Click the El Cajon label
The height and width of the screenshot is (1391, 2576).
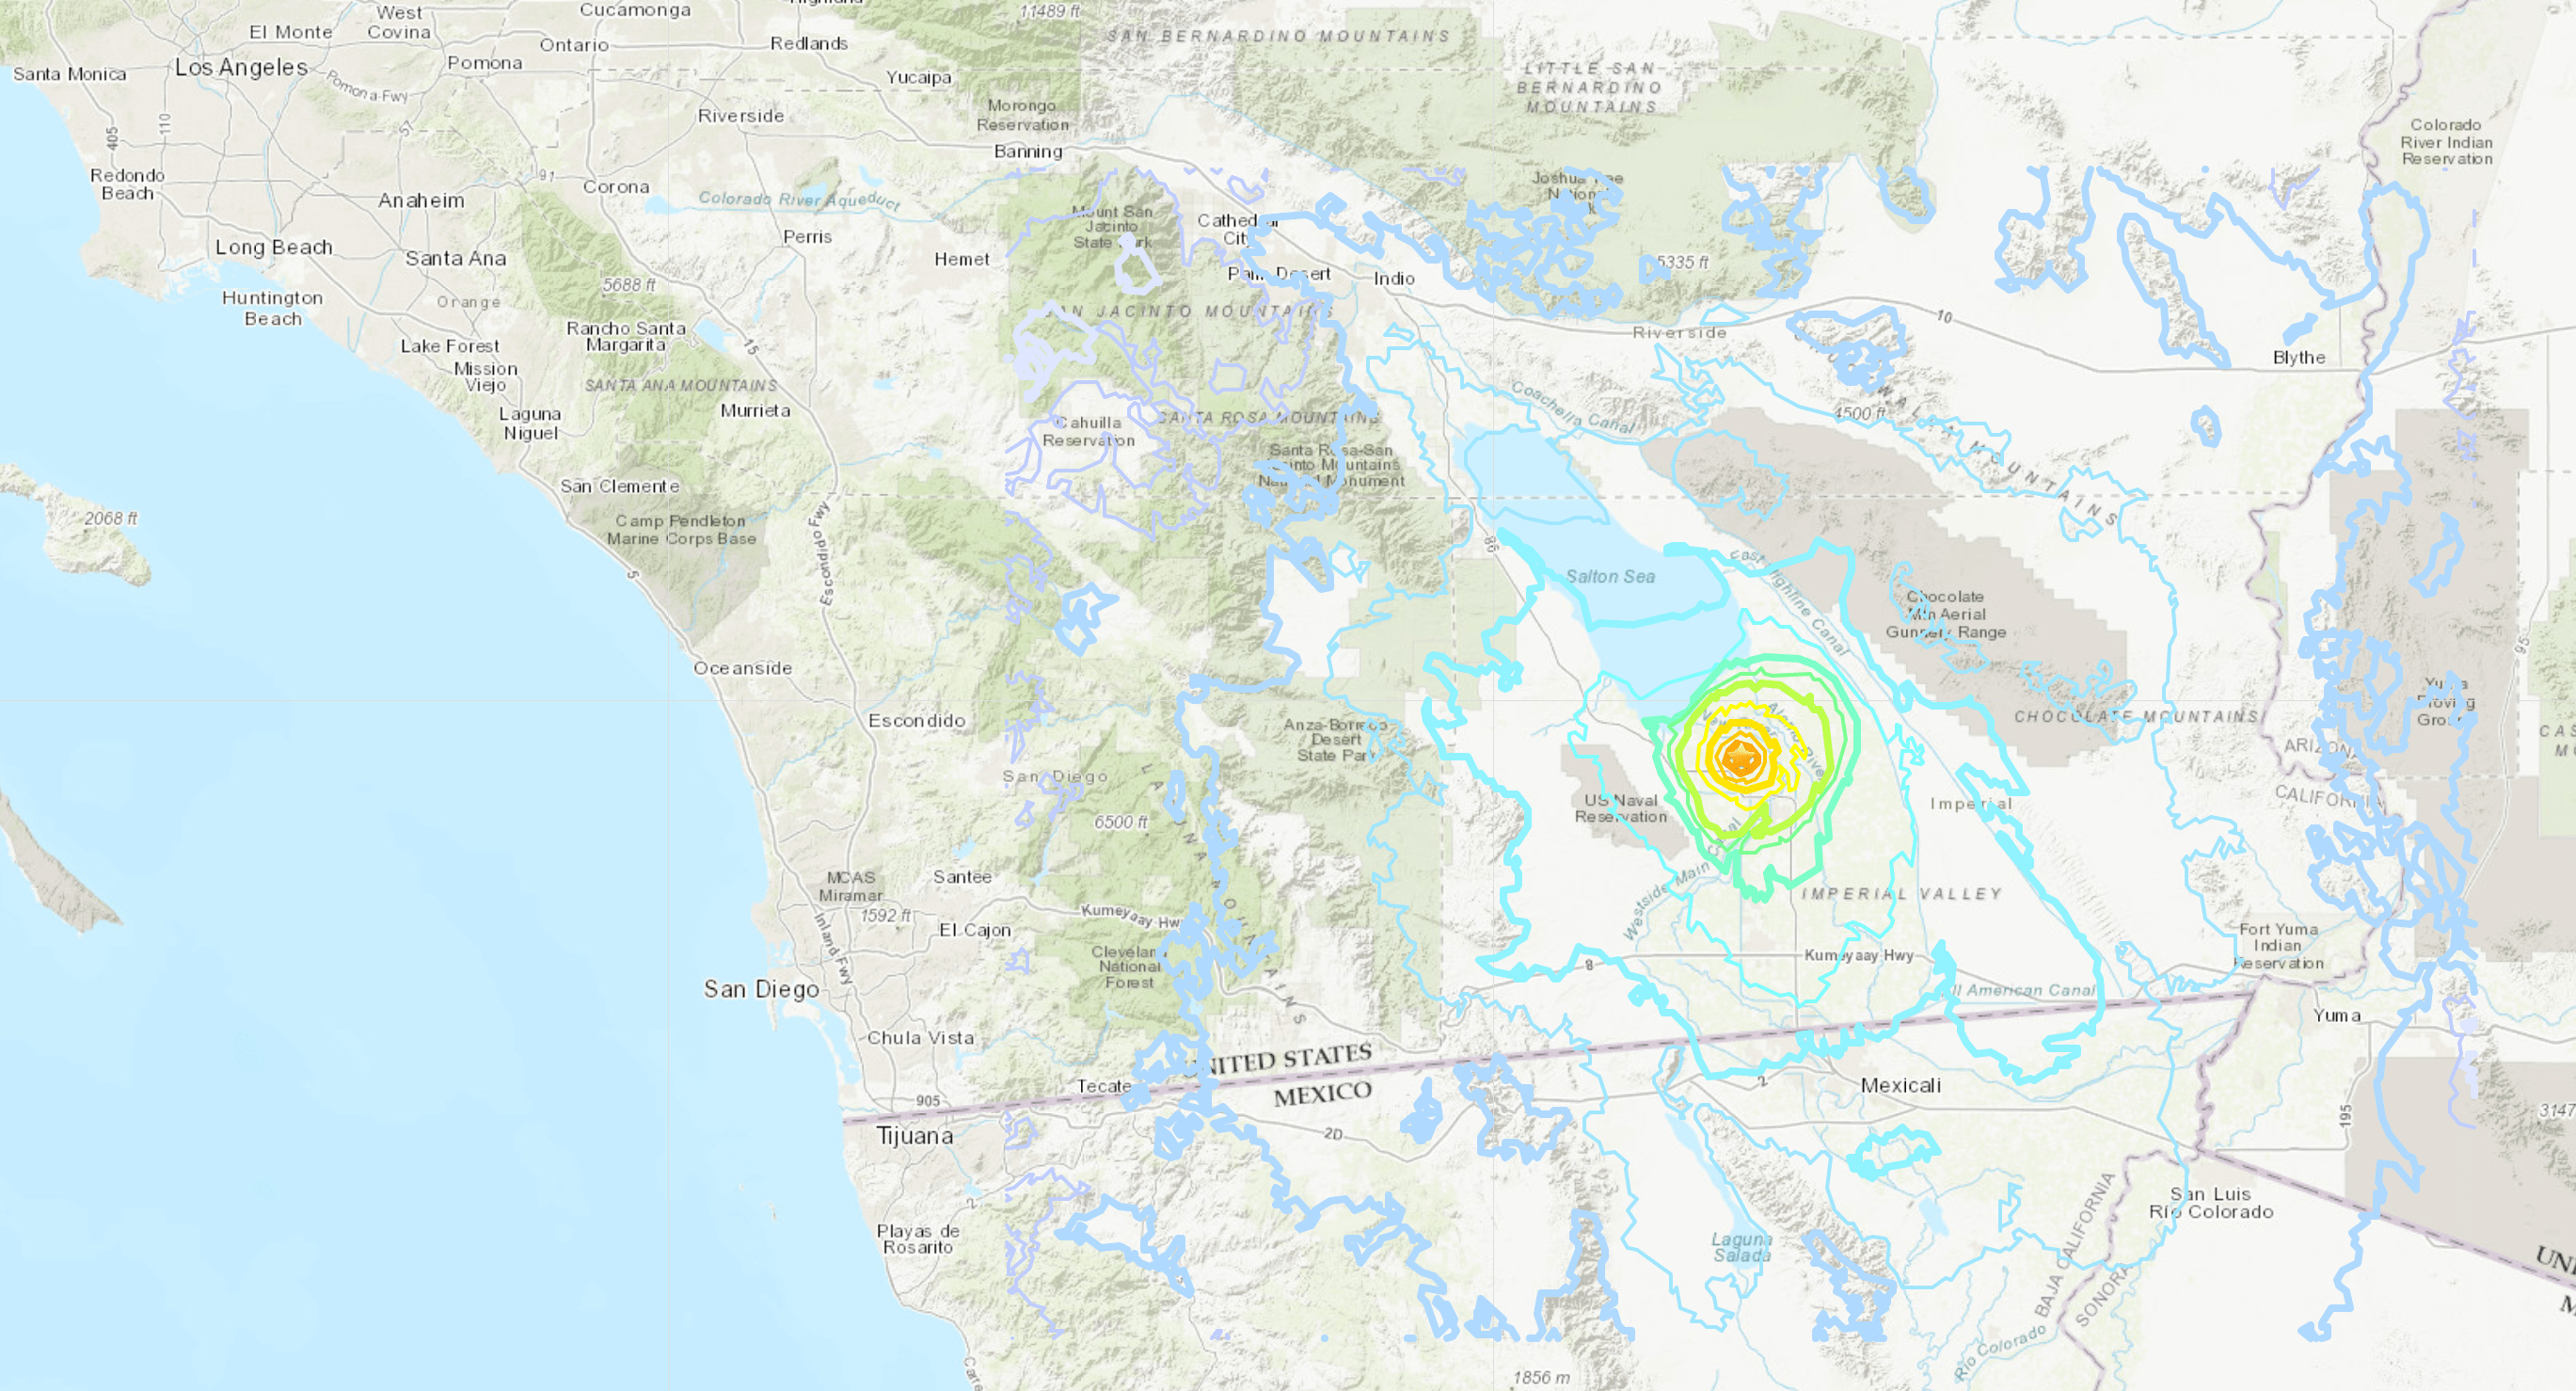975,930
